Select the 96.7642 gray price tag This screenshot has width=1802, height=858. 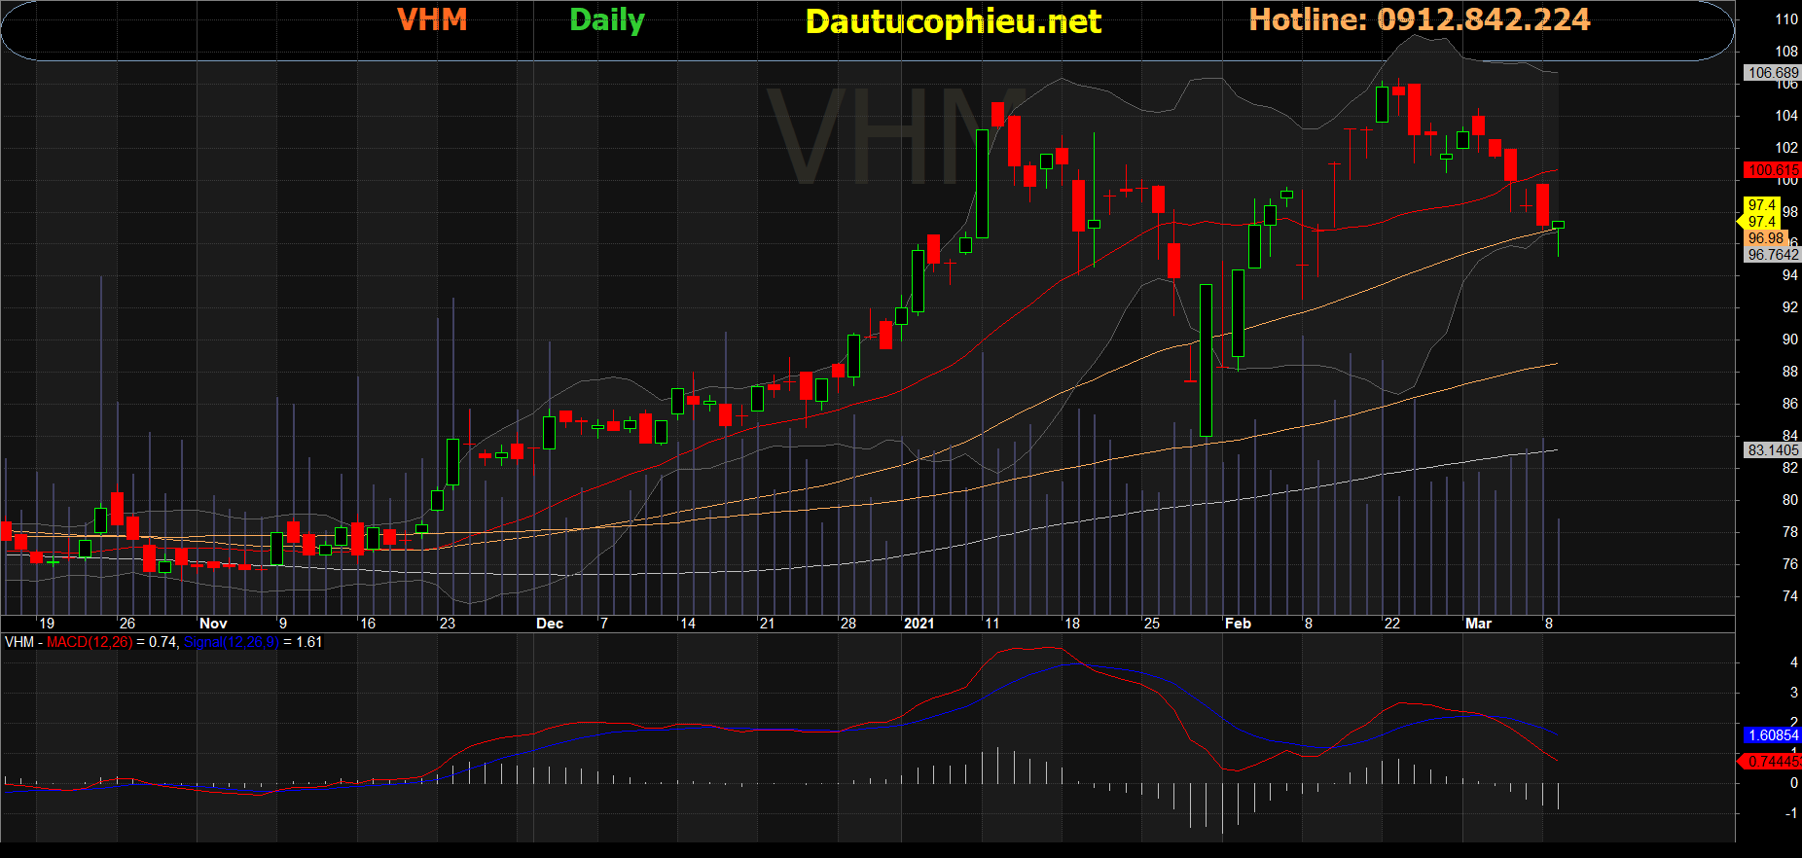pos(1772,255)
